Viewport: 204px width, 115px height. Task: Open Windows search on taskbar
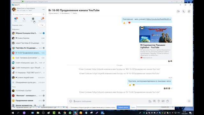tap(18, 113)
